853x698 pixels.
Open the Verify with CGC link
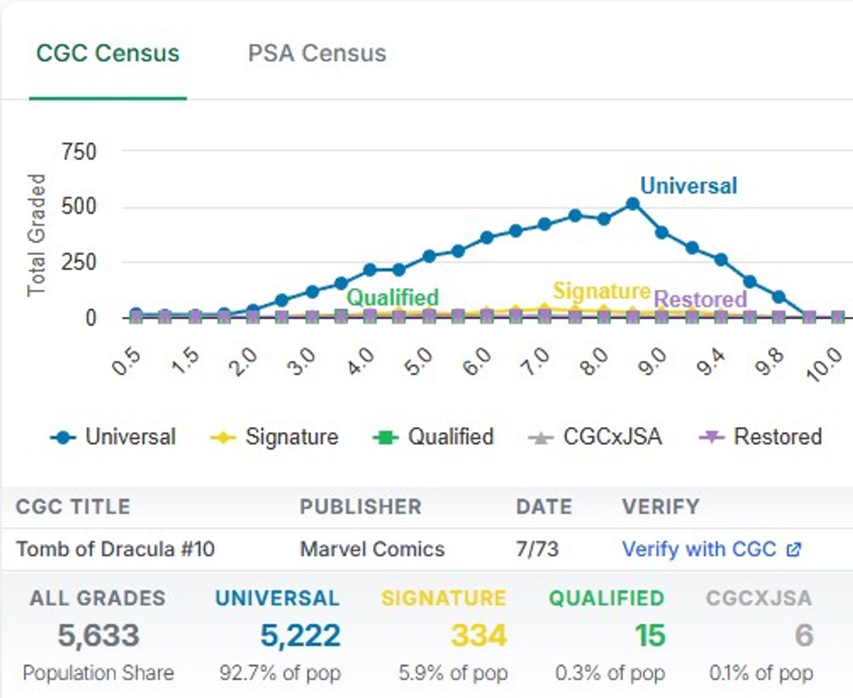coord(698,549)
